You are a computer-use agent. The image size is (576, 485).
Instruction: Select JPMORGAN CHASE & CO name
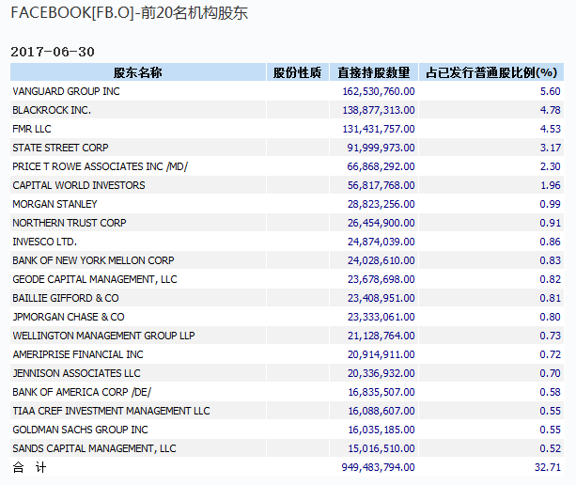click(69, 317)
